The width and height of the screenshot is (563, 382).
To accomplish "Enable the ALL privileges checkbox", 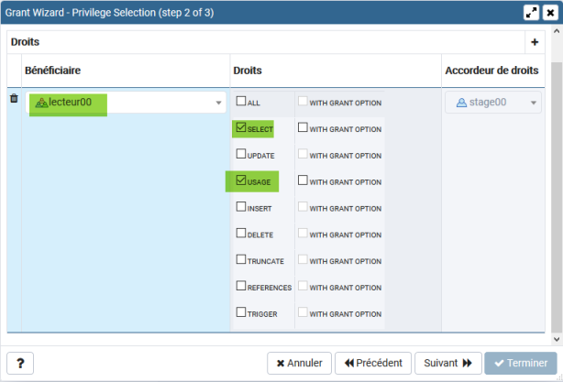I will (x=241, y=102).
